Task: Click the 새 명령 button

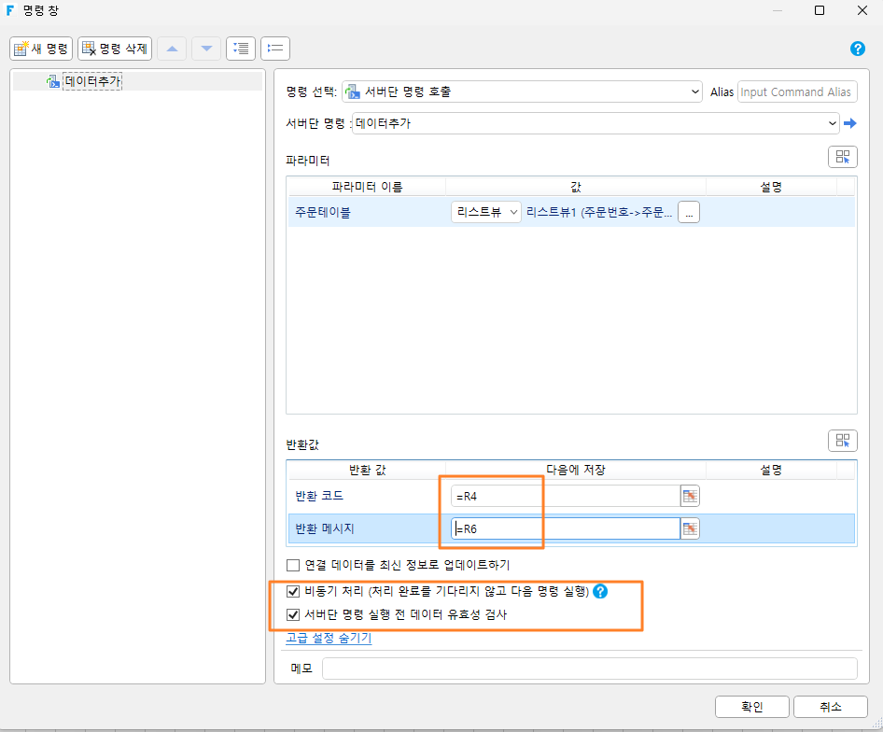Action: [x=41, y=49]
